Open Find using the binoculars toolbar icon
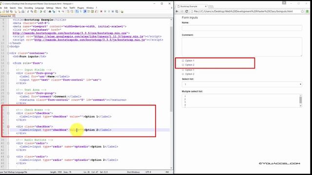 point(50,12)
